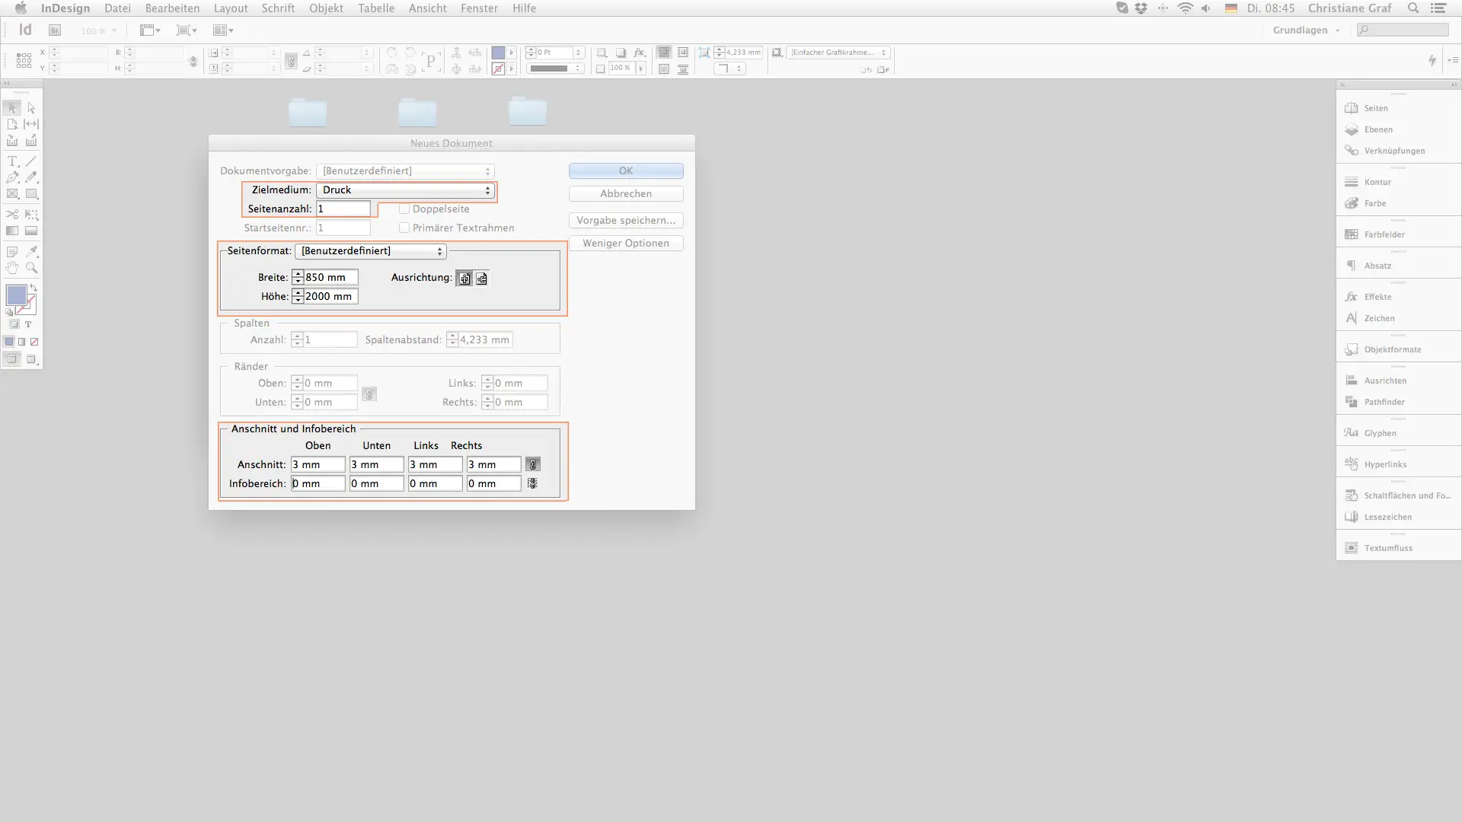Screen dimensions: 1462x822
Task: Enable the Primärer Textrahmen checkbox
Action: 404,228
